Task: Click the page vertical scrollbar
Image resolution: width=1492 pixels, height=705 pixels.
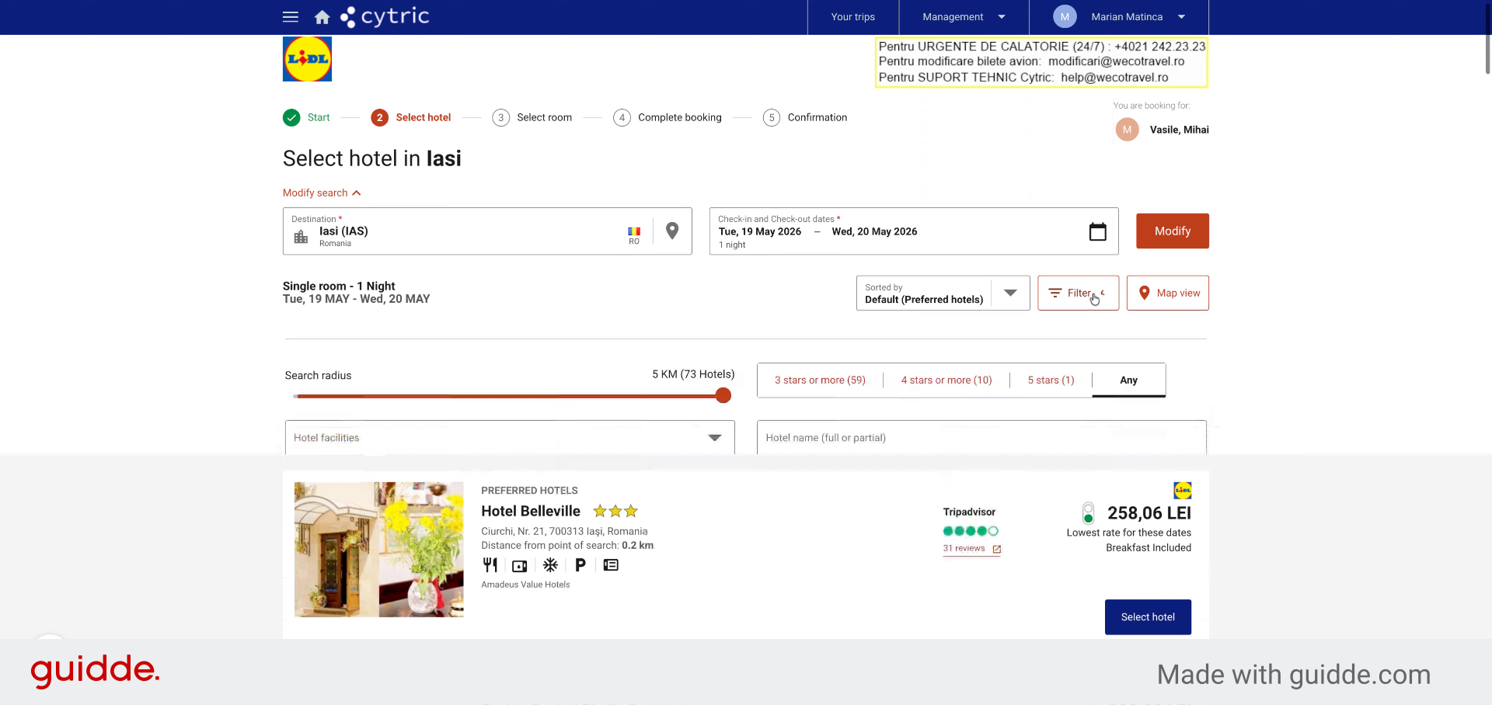Action: (1487, 39)
